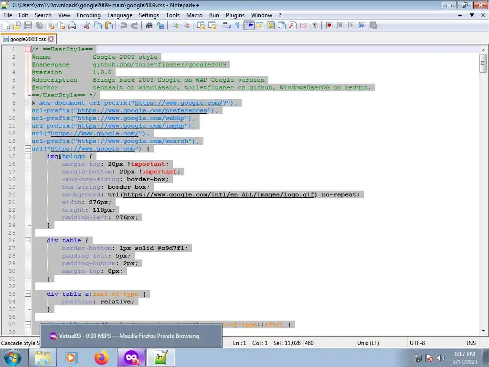Open the Windows Start button
Viewport: 489px width, 367px height.
[x=12, y=357]
